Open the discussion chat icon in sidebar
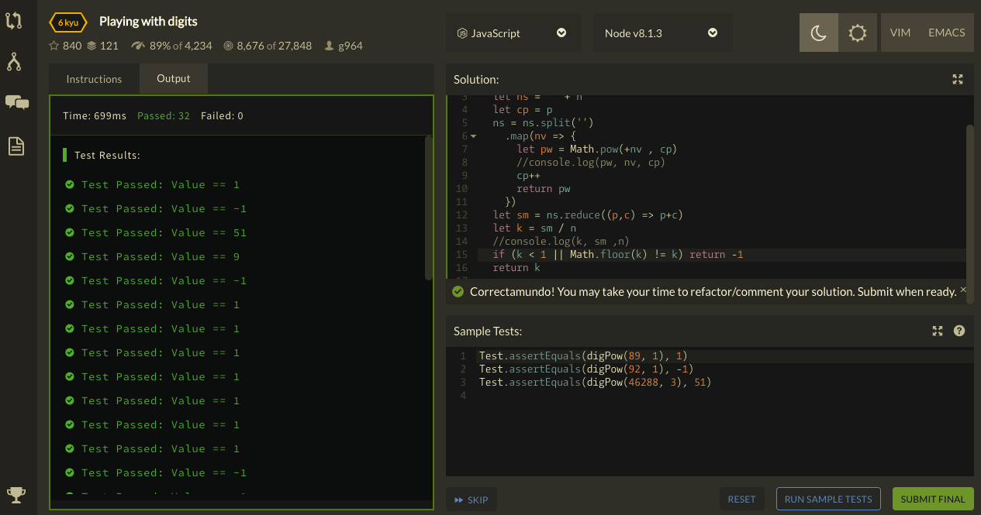The image size is (981, 515). point(16,103)
